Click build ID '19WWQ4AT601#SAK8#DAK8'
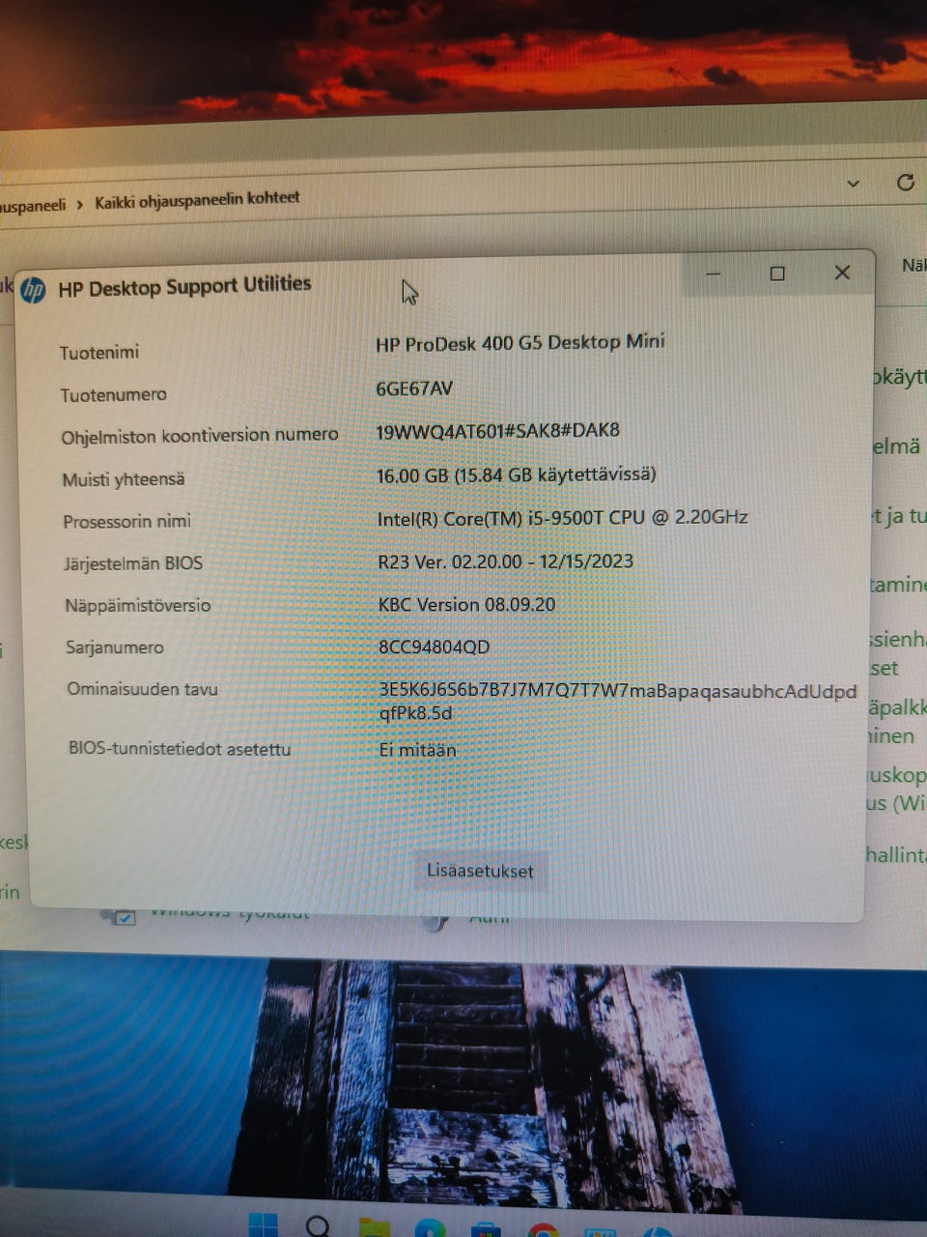Image resolution: width=927 pixels, height=1237 pixels. coord(498,430)
